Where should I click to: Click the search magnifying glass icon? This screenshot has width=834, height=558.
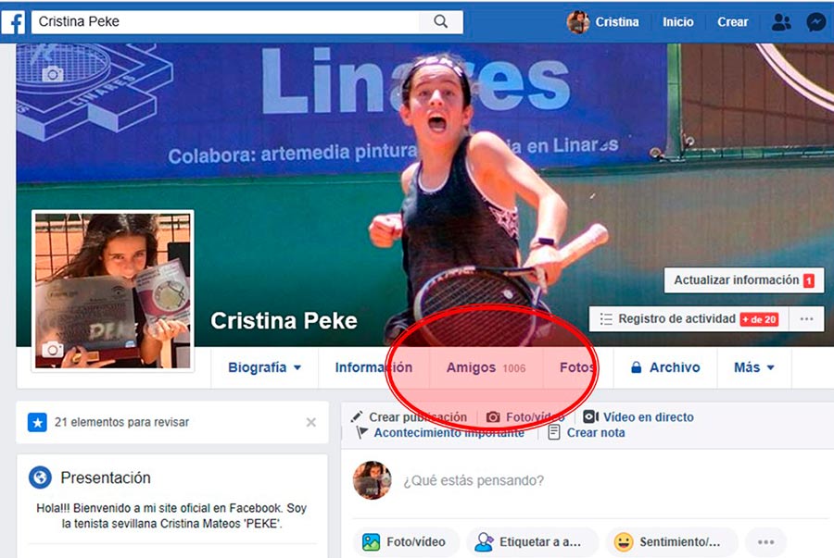pos(441,21)
